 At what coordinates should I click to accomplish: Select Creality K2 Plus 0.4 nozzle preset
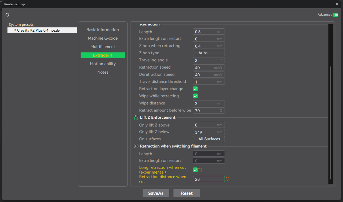point(42,31)
